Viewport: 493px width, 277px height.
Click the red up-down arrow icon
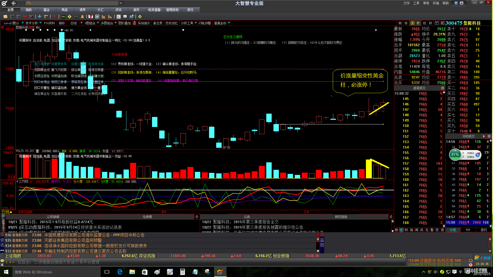pos(54,17)
